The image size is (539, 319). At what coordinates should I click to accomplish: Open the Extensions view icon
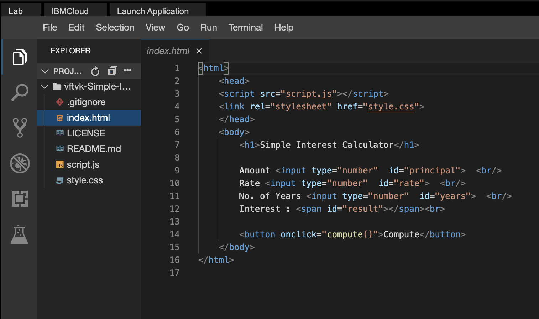20,199
